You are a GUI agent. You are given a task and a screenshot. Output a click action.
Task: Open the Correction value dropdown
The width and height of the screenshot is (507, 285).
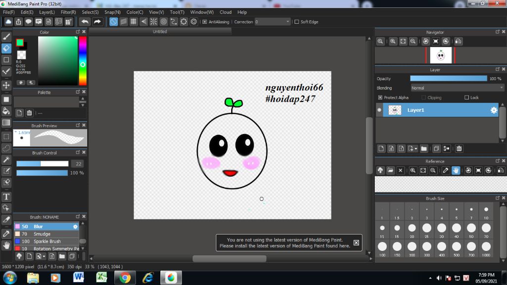[x=288, y=22]
